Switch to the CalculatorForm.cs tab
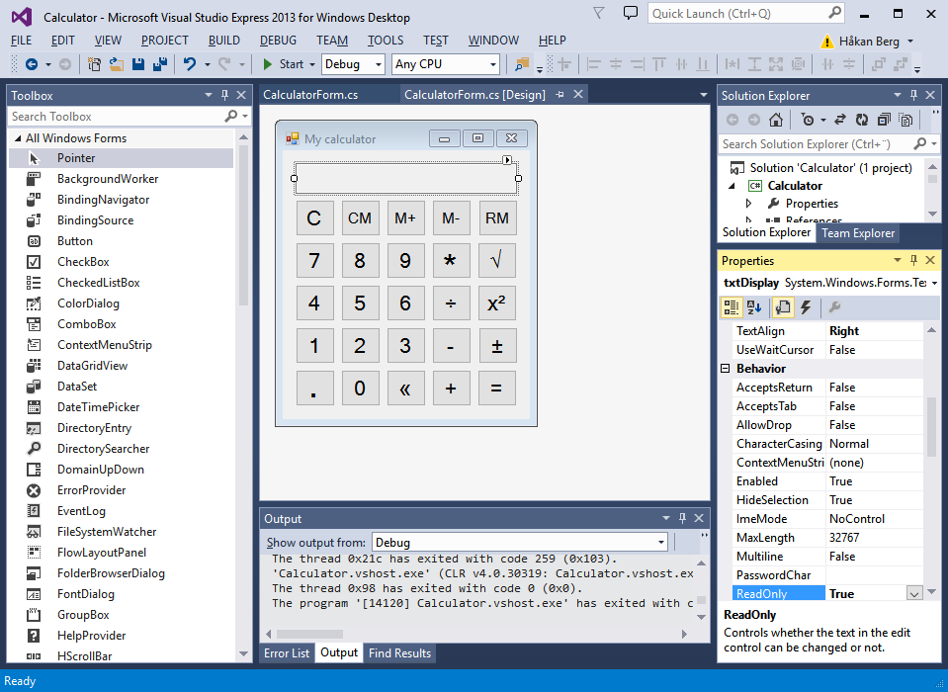This screenshot has width=948, height=692. pyautogui.click(x=310, y=95)
